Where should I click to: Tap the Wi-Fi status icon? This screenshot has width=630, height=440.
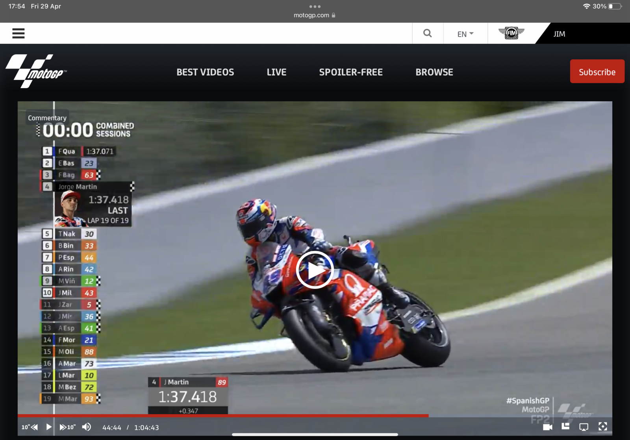point(586,6)
